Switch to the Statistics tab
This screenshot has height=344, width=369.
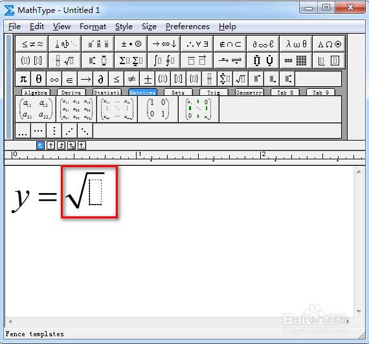coord(107,92)
